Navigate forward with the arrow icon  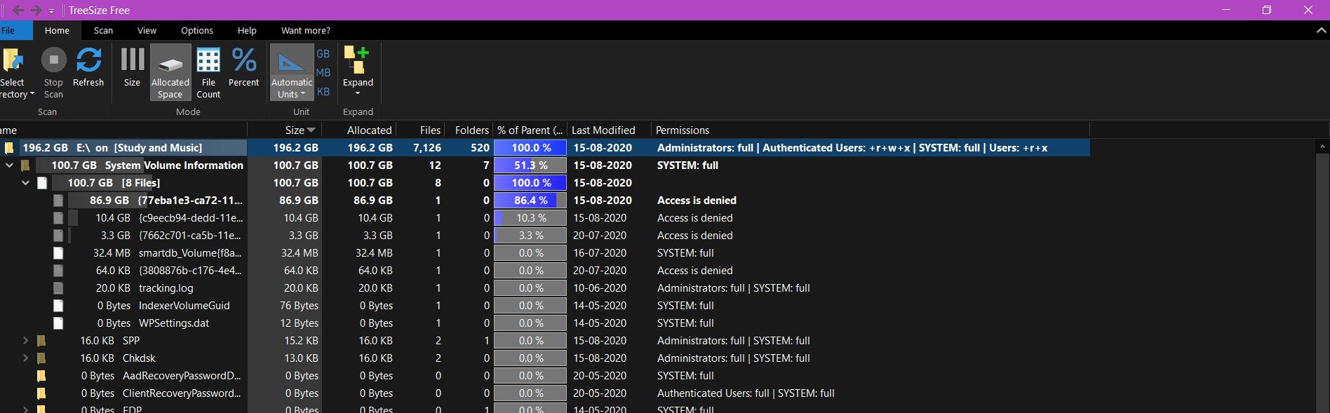tap(36, 10)
